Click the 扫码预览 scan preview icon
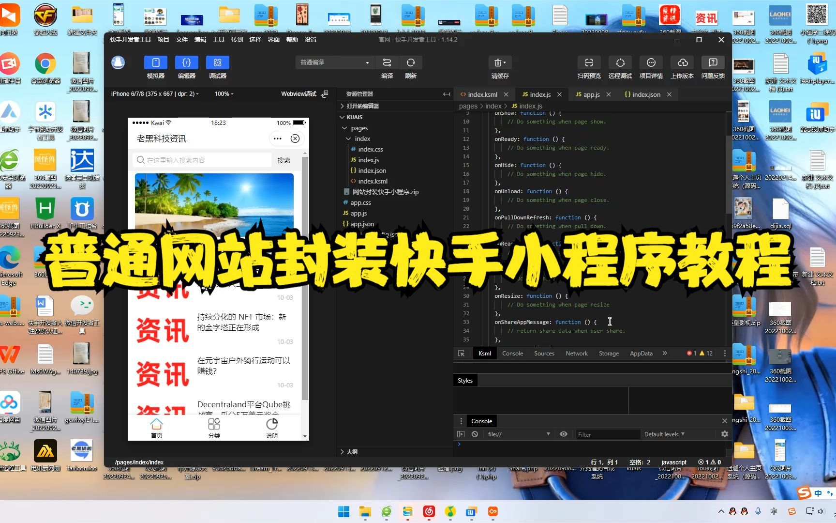 pos(589,62)
